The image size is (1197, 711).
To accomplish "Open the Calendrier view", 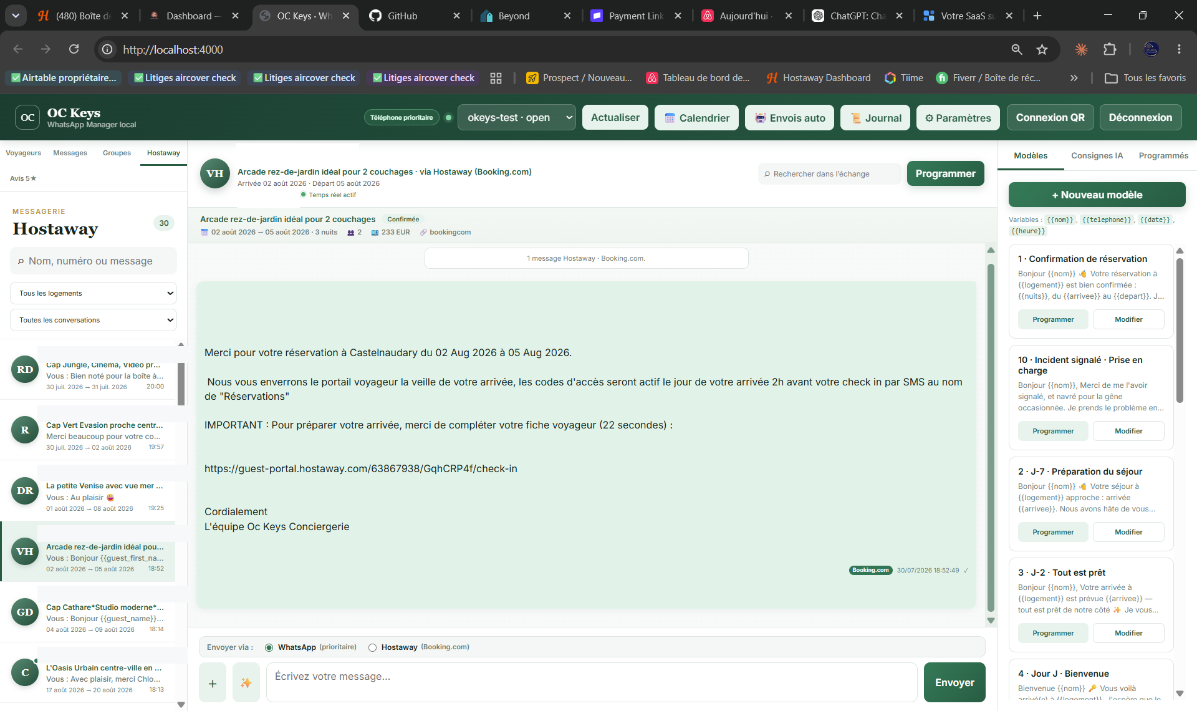I will coord(696,117).
